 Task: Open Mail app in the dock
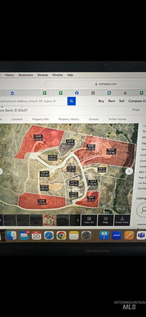click(x=24, y=235)
